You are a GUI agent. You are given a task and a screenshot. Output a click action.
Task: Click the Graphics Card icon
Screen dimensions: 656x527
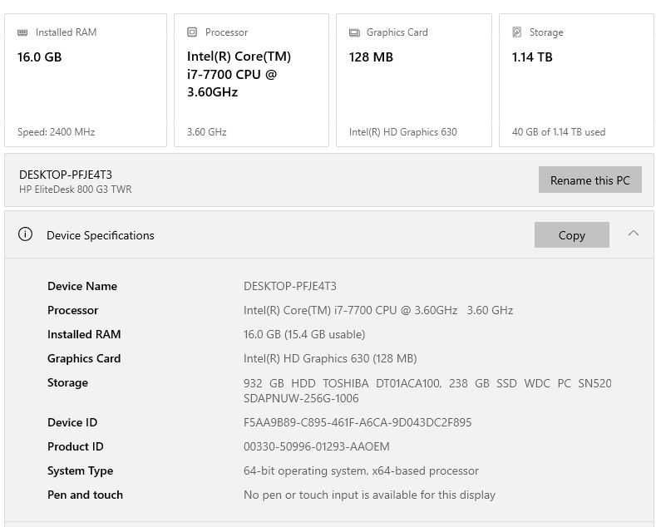354,32
